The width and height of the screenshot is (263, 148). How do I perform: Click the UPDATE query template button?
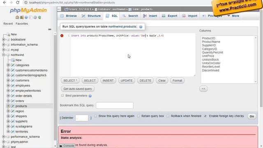[127, 81]
